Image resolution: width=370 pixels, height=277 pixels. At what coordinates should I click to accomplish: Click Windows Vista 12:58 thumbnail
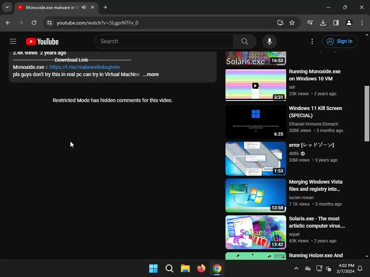pyautogui.click(x=255, y=195)
